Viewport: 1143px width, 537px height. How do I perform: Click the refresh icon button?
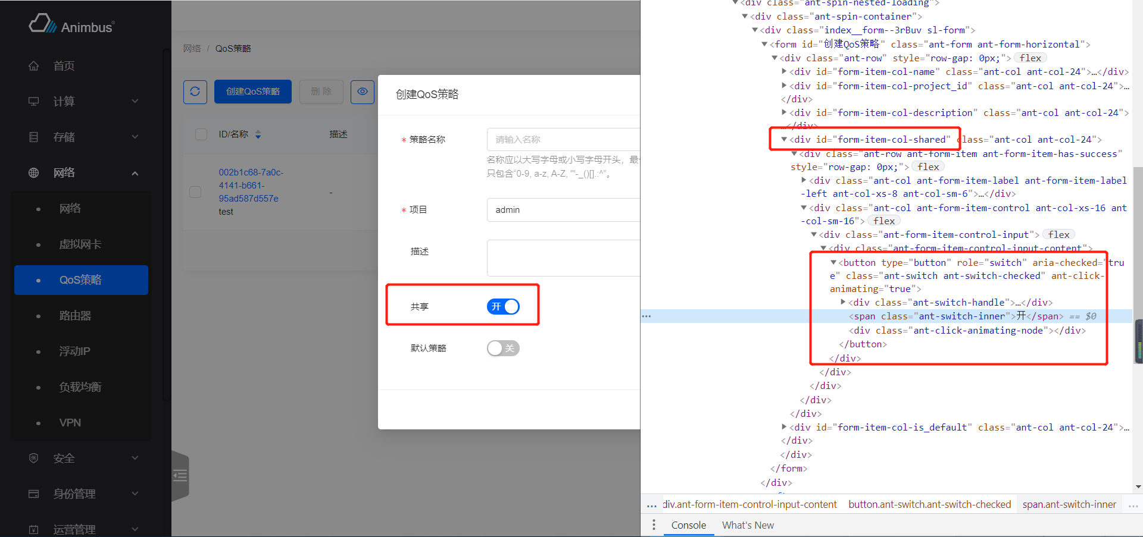195,92
